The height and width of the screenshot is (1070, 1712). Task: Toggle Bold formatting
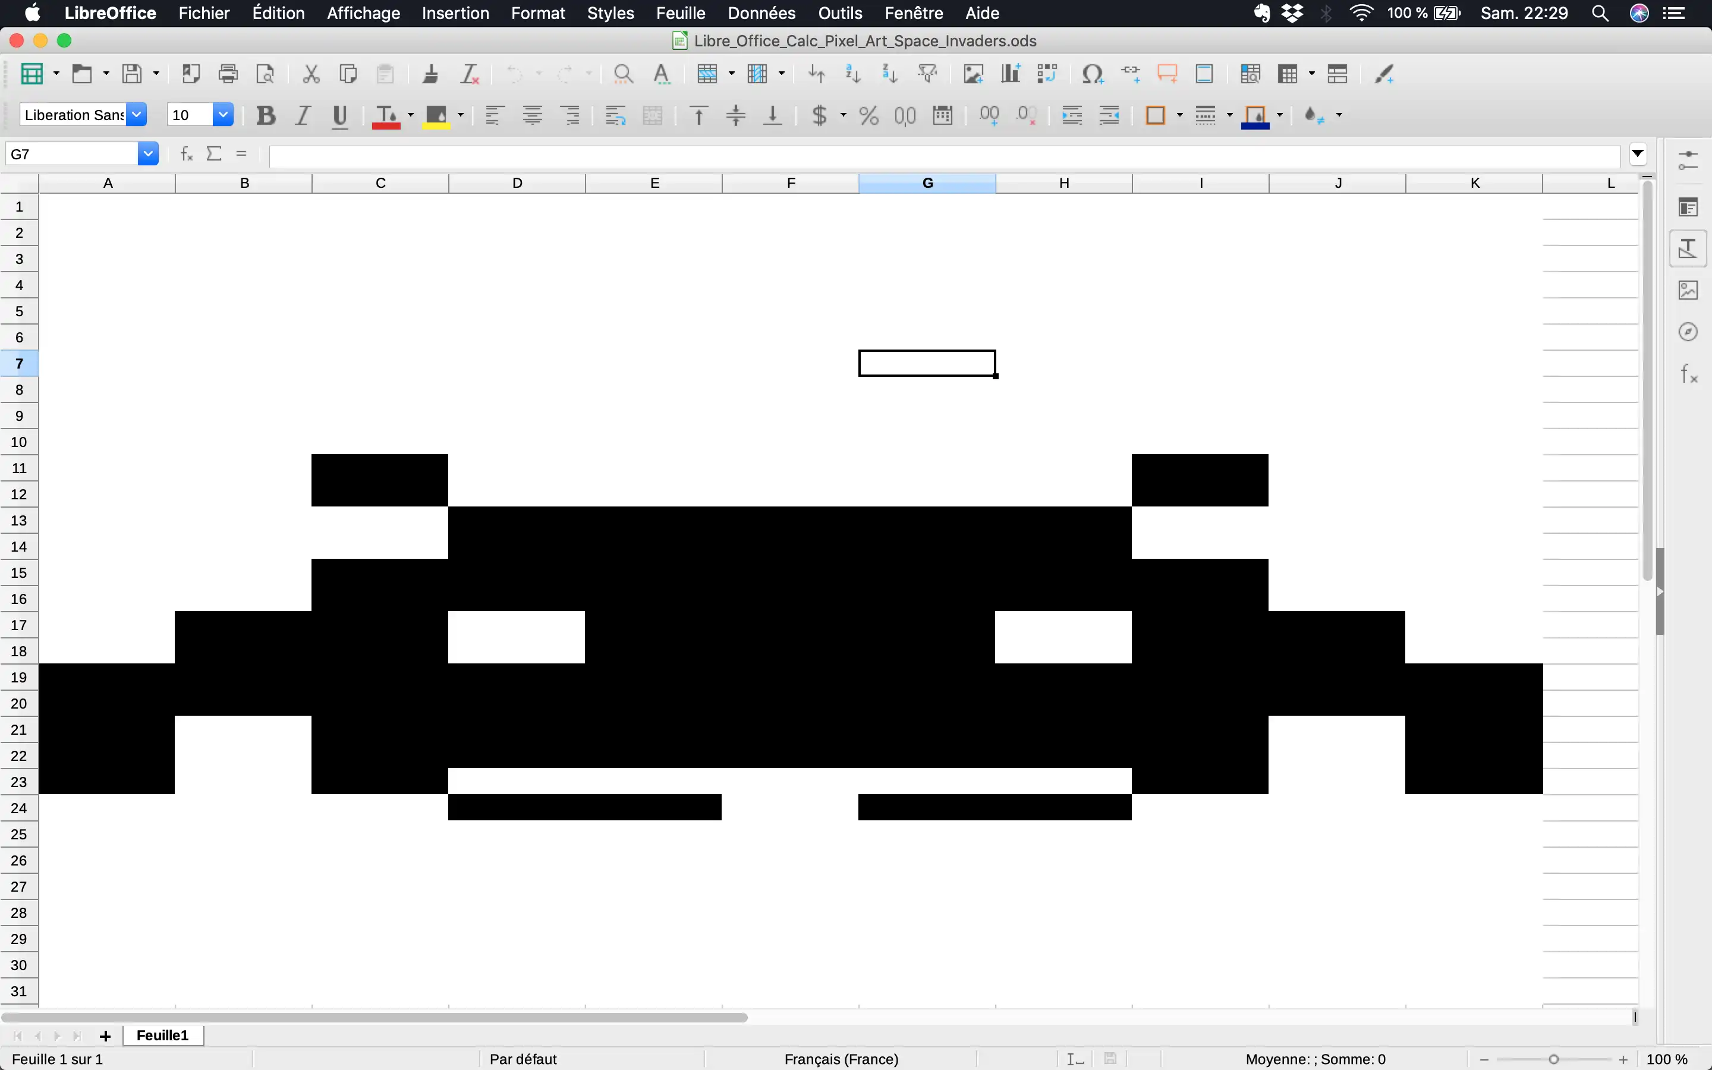(266, 115)
